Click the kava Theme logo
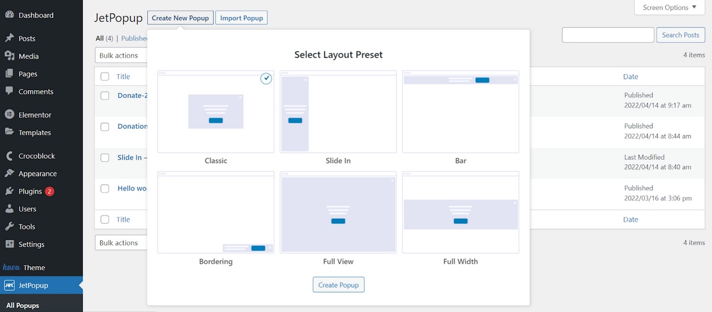Screen dimensions: 712x312 pyautogui.click(x=12, y=268)
